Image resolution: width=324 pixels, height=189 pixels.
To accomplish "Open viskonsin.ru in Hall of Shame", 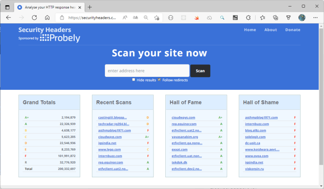I will (254, 169).
